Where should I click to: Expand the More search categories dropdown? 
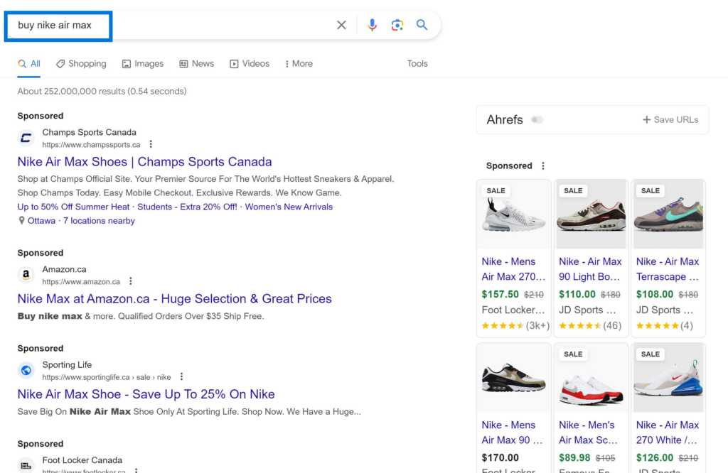pyautogui.click(x=298, y=63)
